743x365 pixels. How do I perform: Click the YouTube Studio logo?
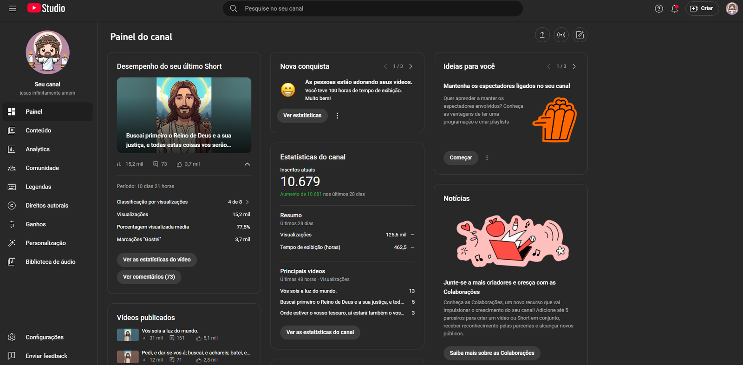(x=46, y=8)
